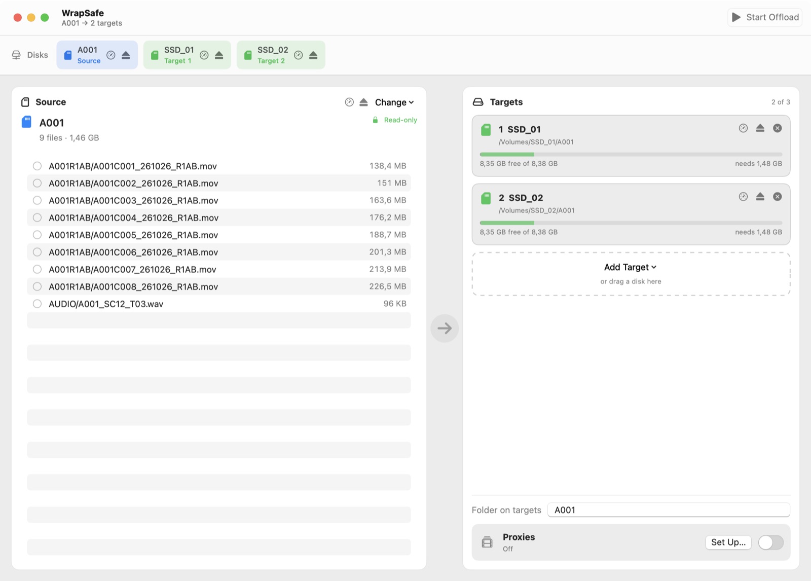
Task: Toggle the Proxies switch on
Action: pyautogui.click(x=771, y=542)
